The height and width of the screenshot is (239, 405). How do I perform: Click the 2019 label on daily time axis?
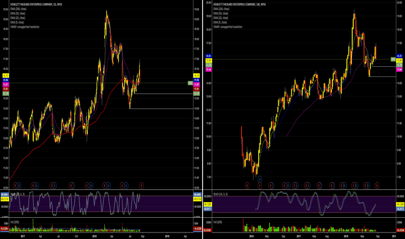coord(167,236)
